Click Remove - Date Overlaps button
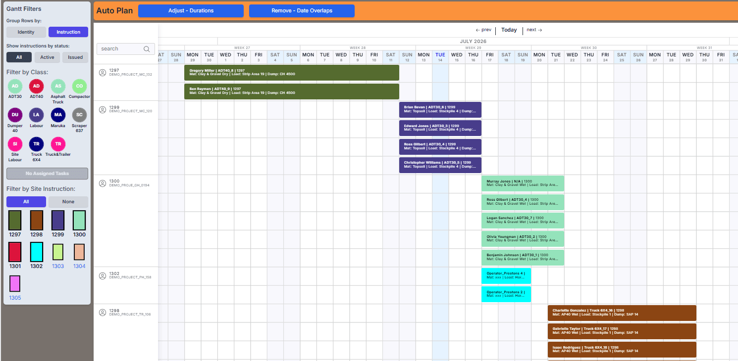The width and height of the screenshot is (738, 361). tap(302, 11)
